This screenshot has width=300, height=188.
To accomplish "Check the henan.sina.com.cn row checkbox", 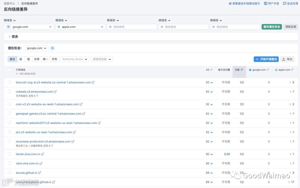I will 9,154.
